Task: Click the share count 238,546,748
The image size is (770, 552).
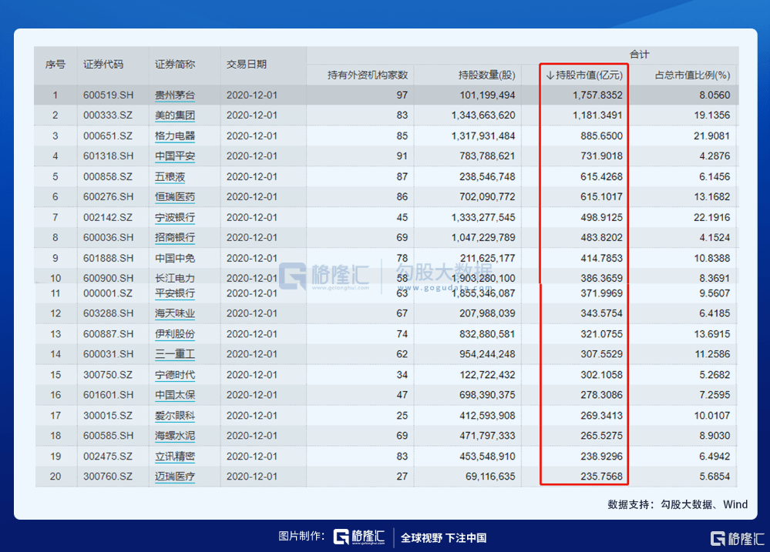Action: pos(488,176)
